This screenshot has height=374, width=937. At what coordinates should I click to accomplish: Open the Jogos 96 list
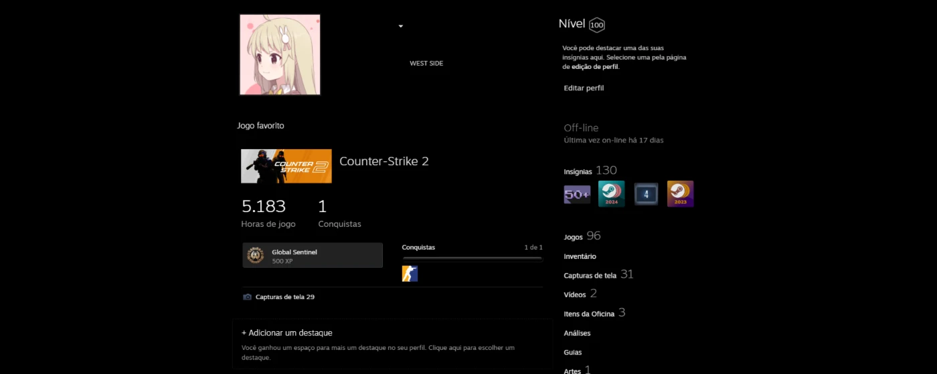(582, 236)
